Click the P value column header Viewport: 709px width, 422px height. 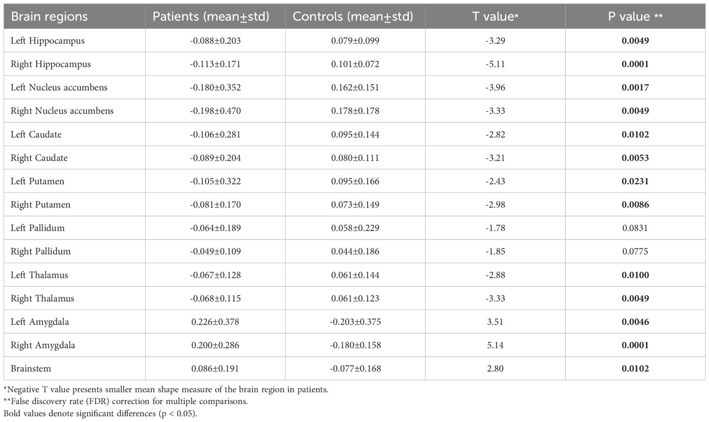(635, 16)
